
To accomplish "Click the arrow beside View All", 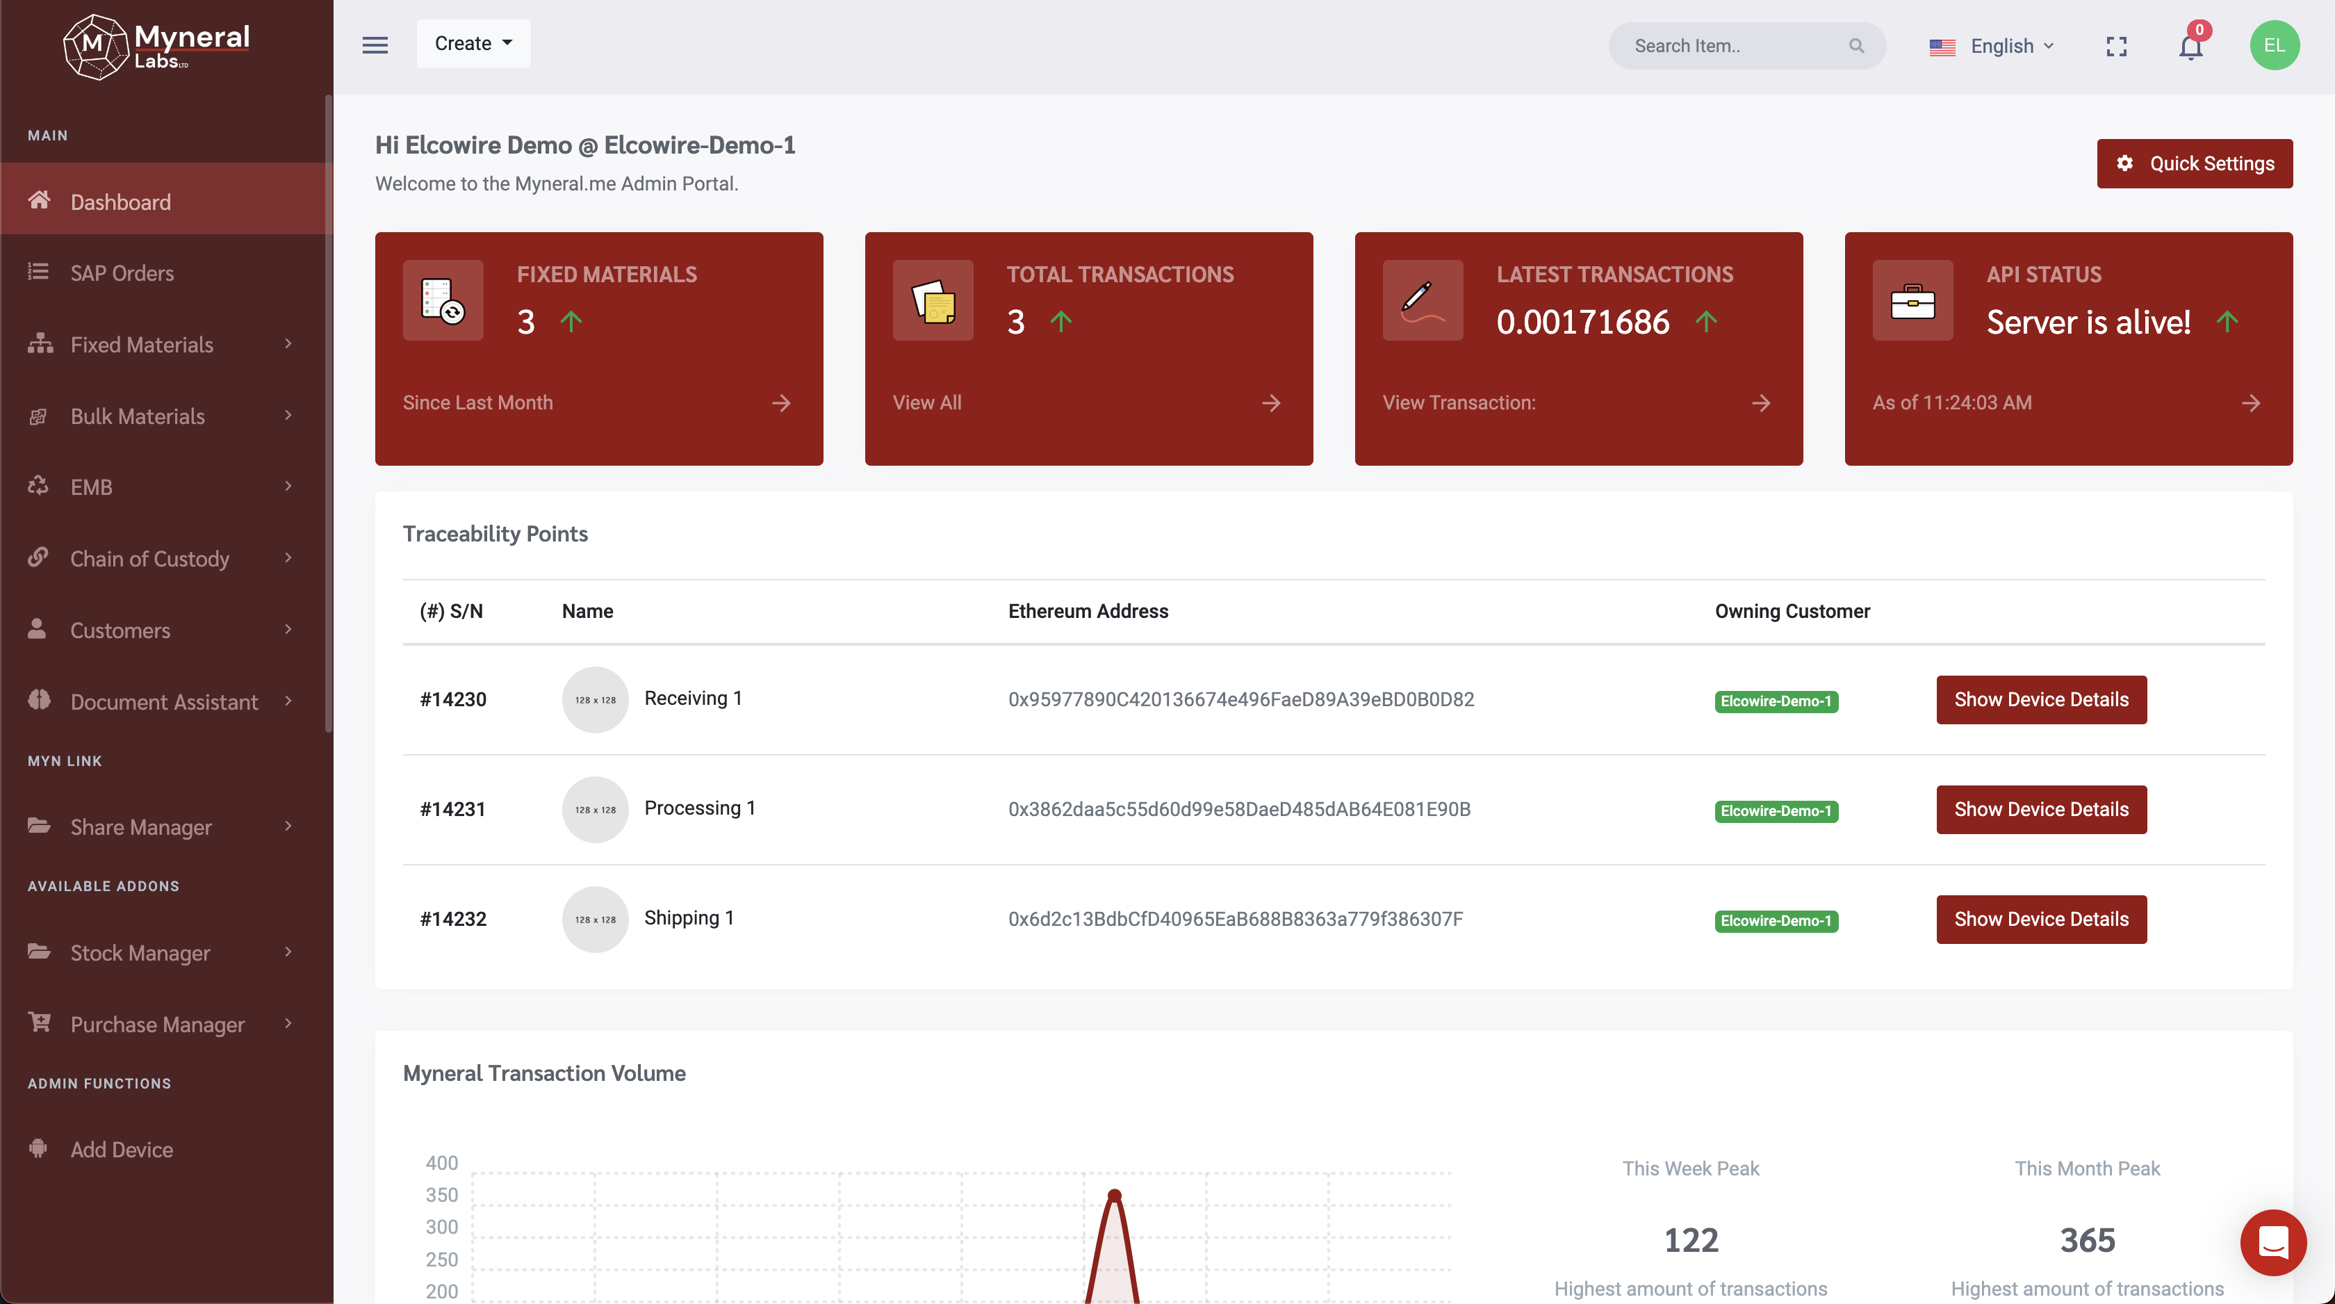I will [x=1271, y=402].
